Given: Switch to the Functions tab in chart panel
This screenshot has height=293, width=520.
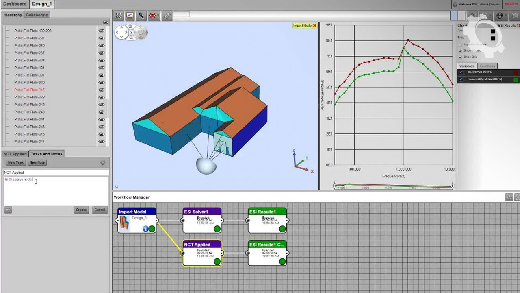Looking at the screenshot, I should coord(487,66).
